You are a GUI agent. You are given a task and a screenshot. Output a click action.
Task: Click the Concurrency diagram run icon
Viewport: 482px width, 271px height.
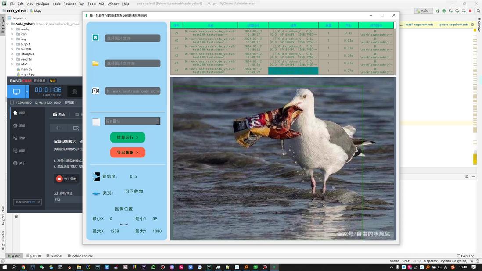click(463, 11)
